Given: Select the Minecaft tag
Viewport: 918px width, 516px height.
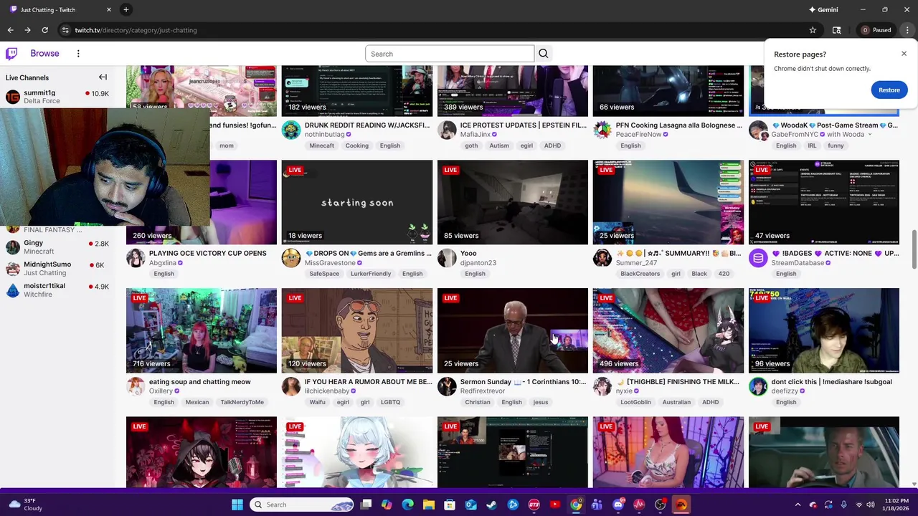Looking at the screenshot, I should (x=321, y=145).
